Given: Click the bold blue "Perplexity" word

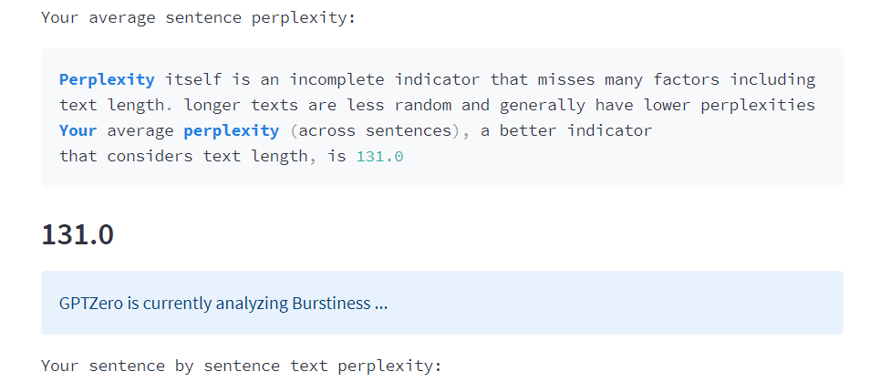Looking at the screenshot, I should tap(107, 79).
